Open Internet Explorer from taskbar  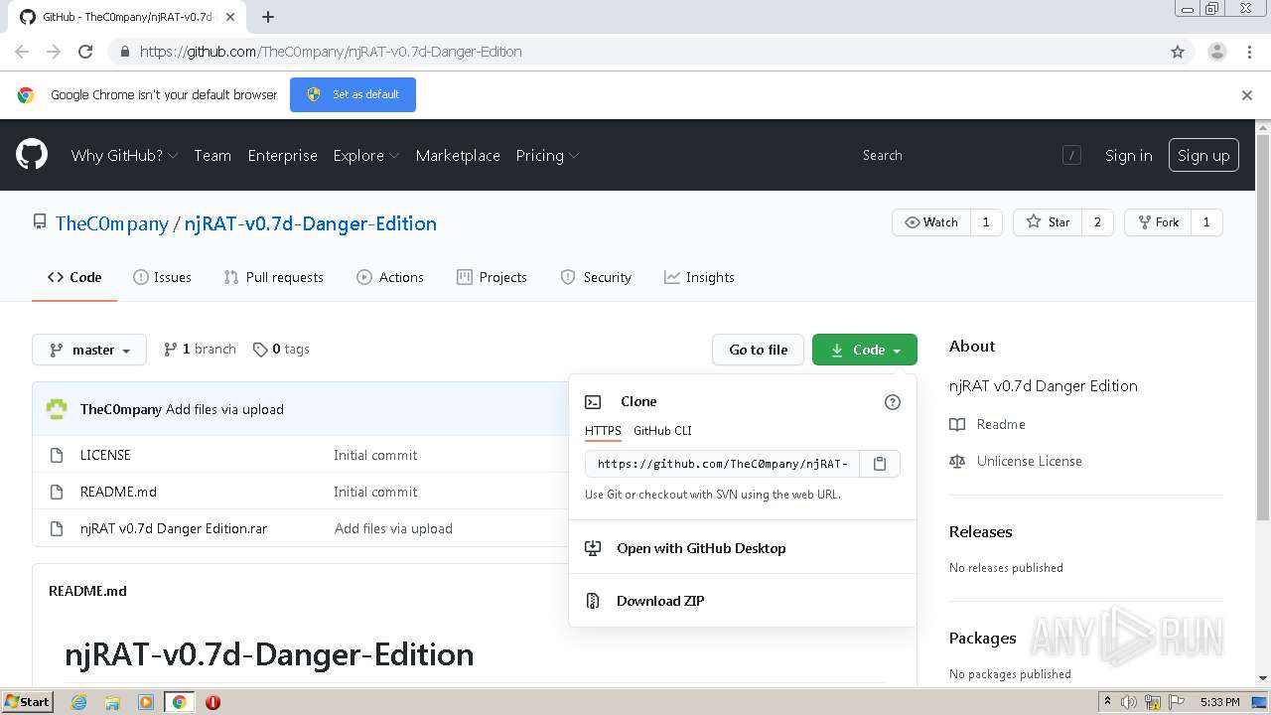tap(79, 702)
